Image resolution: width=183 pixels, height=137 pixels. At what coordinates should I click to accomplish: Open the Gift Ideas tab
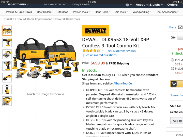point(62,12)
